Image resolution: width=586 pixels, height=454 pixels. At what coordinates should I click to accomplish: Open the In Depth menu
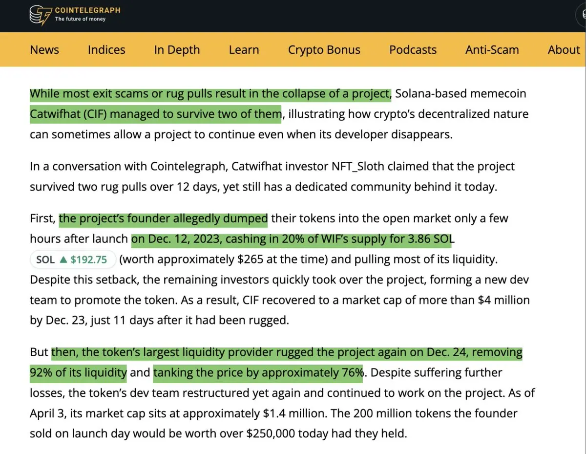point(177,50)
